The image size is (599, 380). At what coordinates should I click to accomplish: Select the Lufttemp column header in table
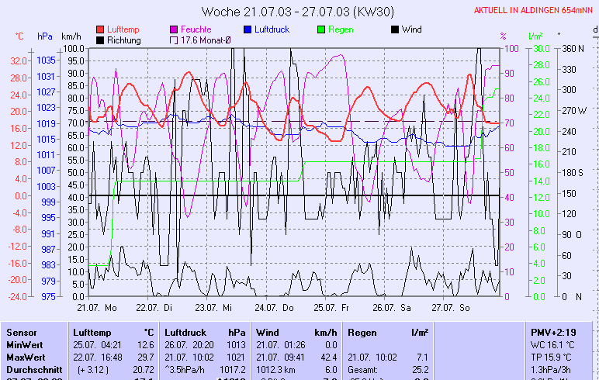tap(90, 332)
